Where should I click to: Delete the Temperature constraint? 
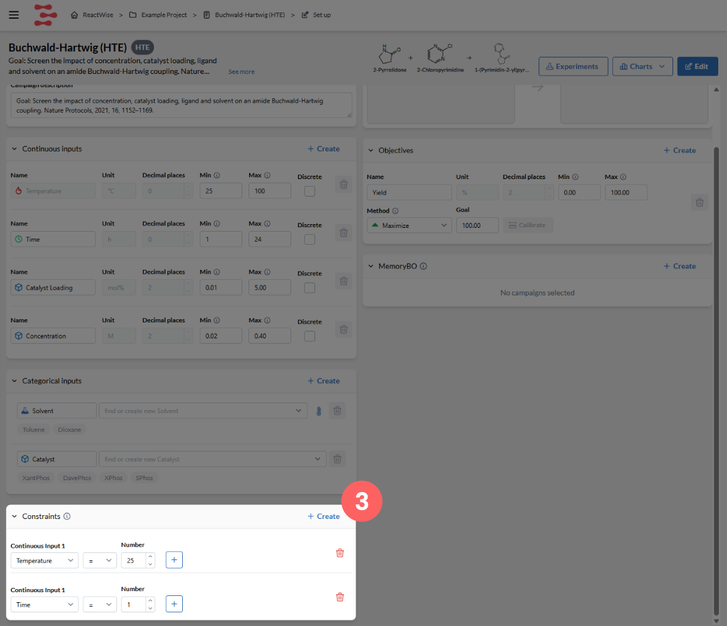[340, 553]
